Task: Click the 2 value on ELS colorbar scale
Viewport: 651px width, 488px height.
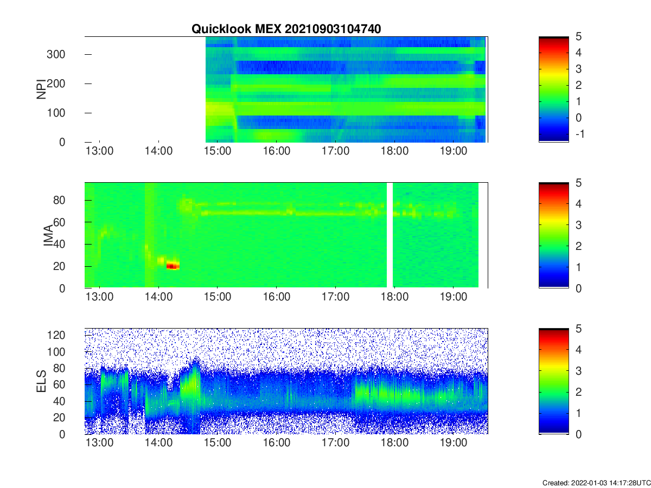Action: tap(578, 393)
